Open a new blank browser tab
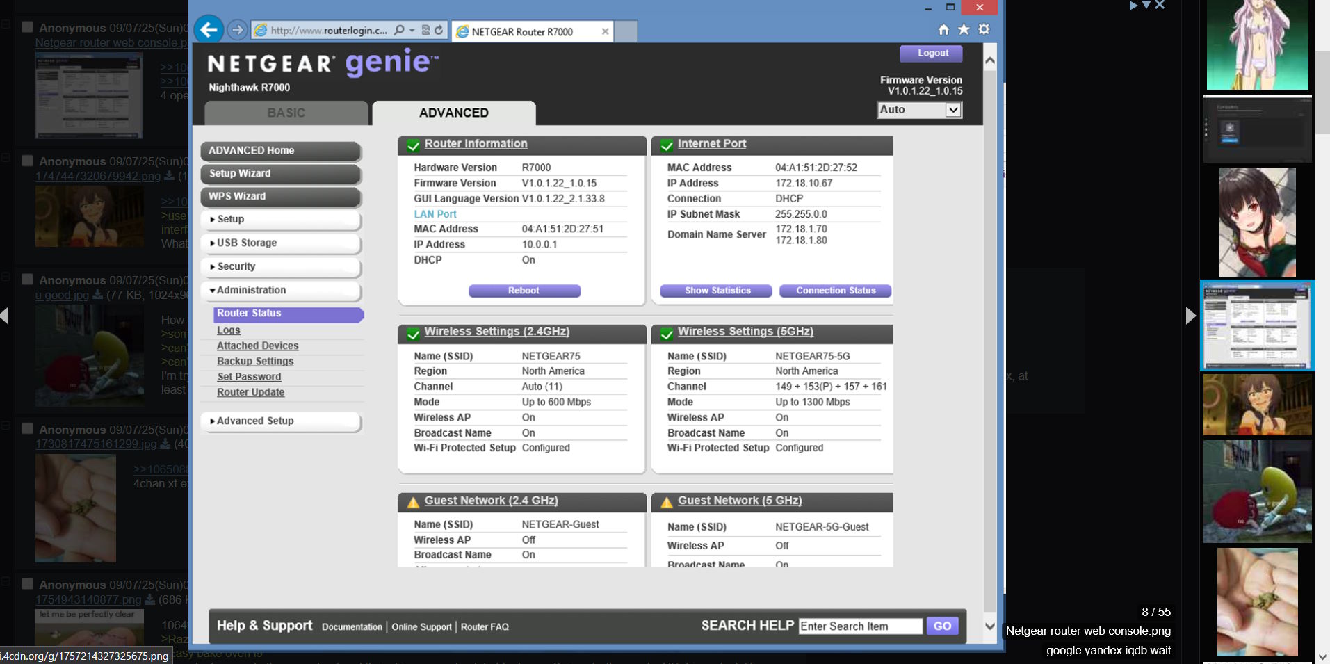 pyautogui.click(x=626, y=31)
